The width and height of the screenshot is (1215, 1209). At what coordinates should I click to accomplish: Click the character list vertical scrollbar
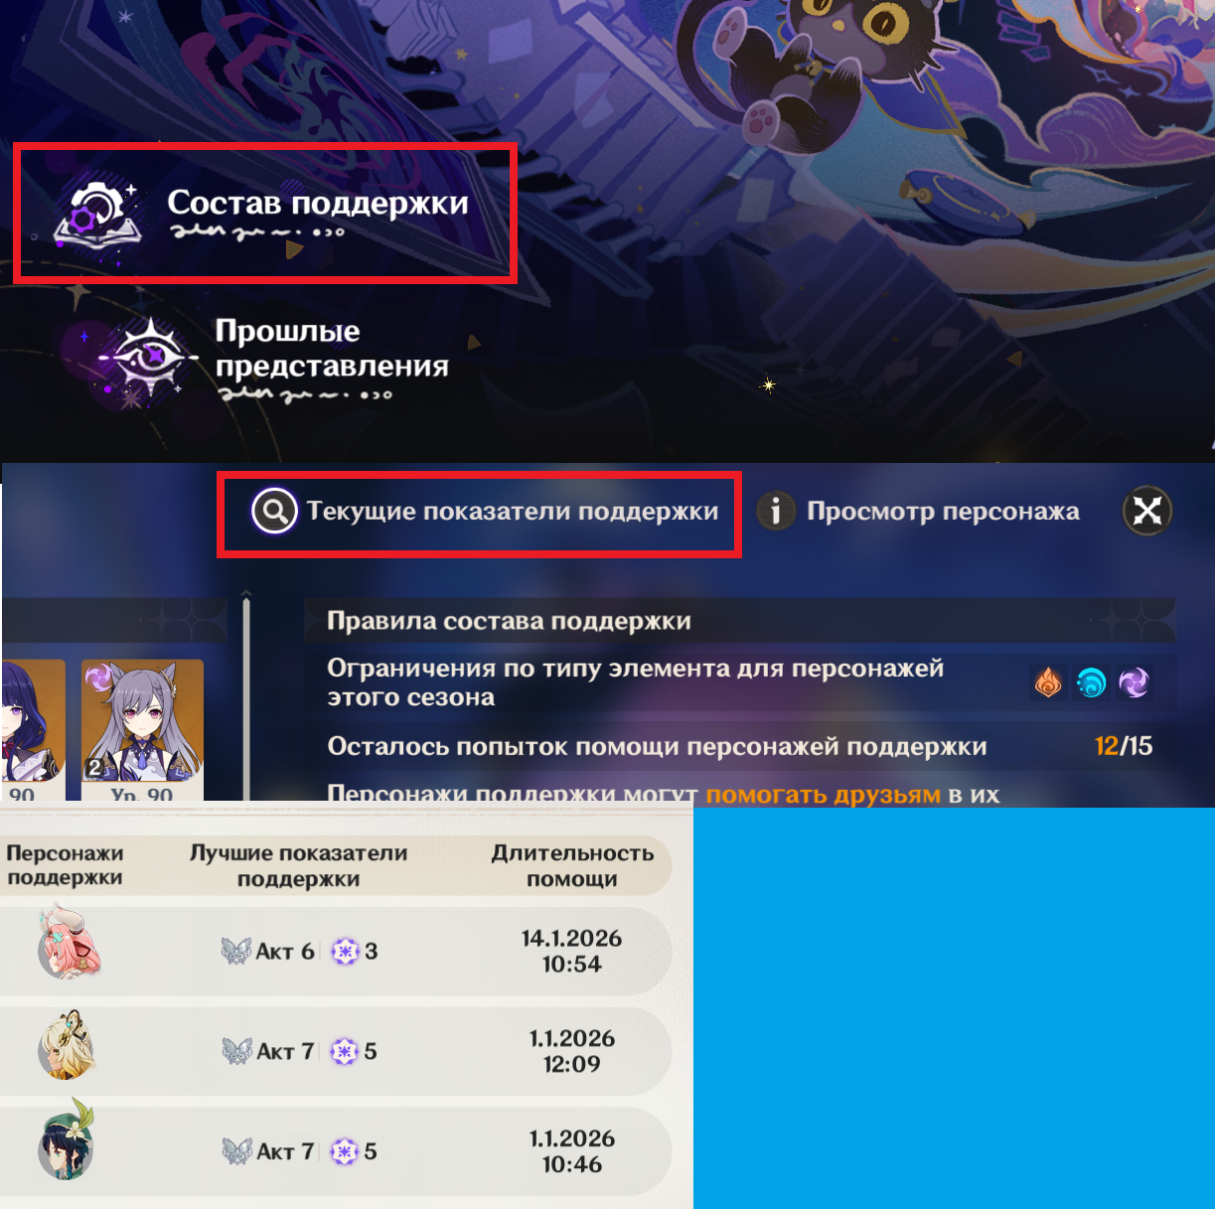246,695
